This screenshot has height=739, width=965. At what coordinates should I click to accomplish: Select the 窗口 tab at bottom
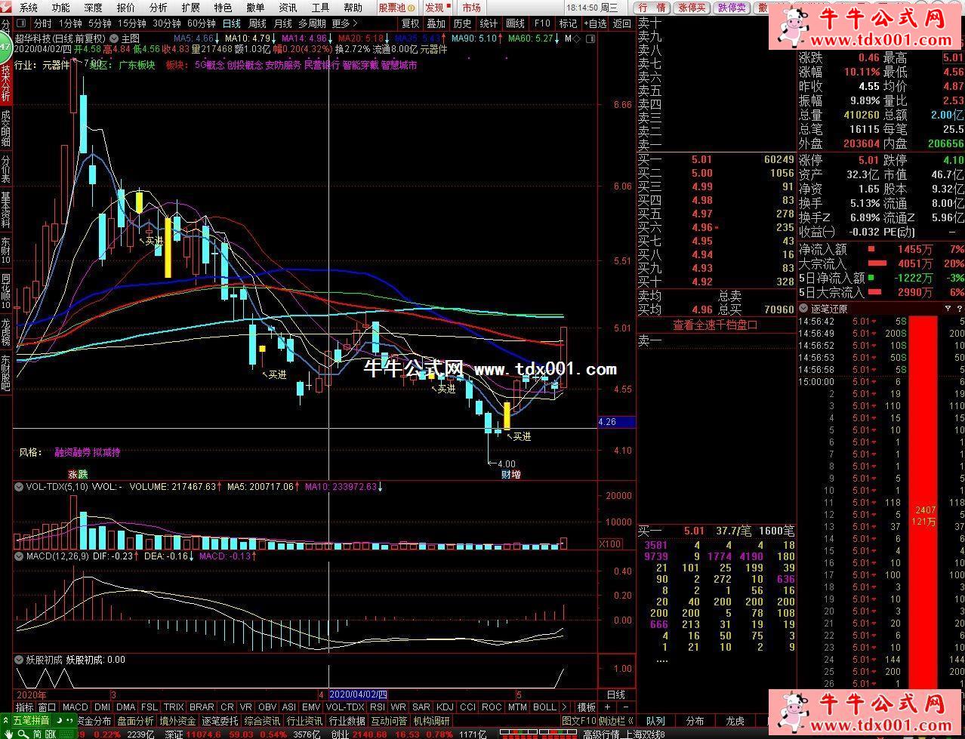pyautogui.click(x=48, y=707)
